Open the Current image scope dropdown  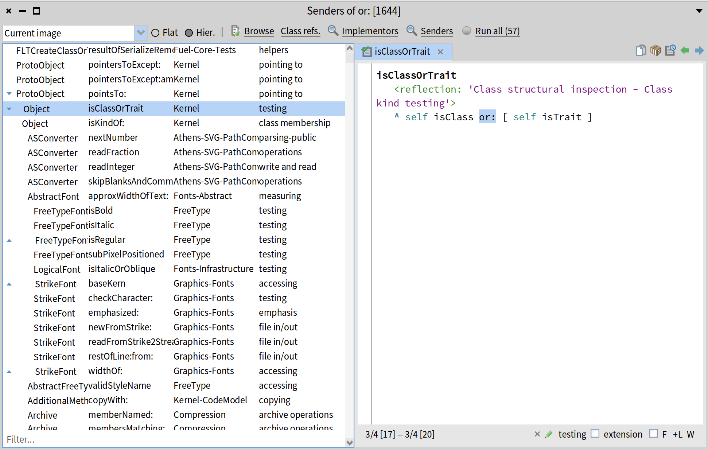click(x=140, y=33)
